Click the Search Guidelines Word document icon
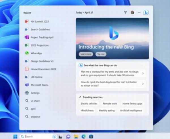Viewport: 170px width, 139px height. [x=27, y=29]
